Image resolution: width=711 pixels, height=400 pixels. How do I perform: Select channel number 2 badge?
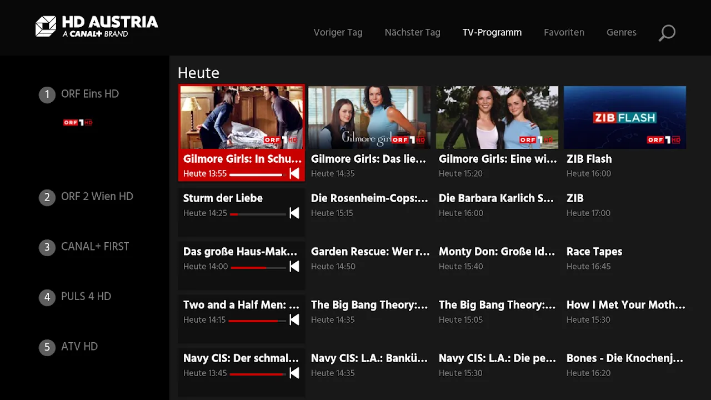click(x=47, y=197)
